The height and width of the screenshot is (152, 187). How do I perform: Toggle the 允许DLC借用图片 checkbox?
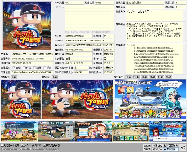click(x=22, y=145)
